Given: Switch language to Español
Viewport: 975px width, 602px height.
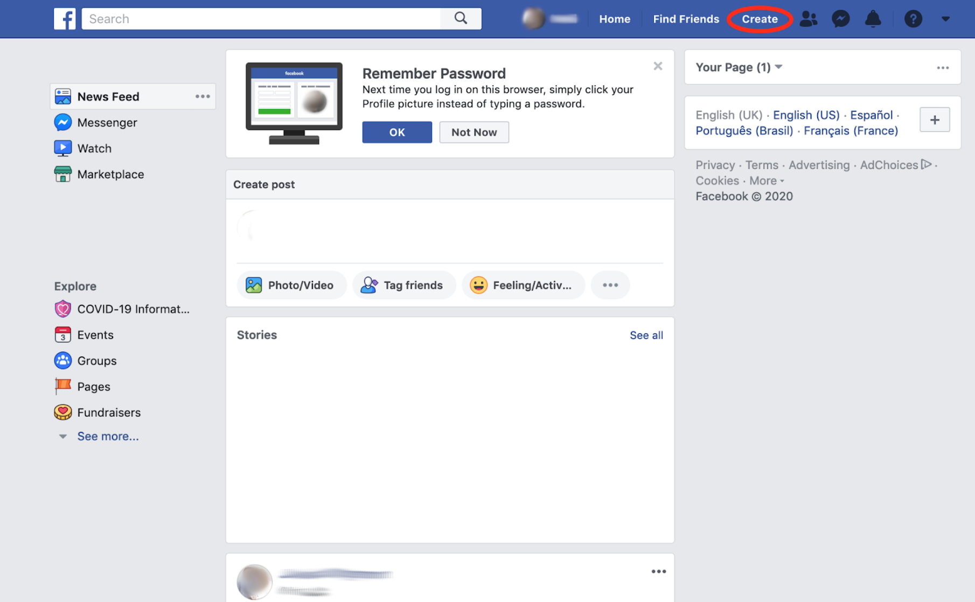Looking at the screenshot, I should tap(871, 115).
